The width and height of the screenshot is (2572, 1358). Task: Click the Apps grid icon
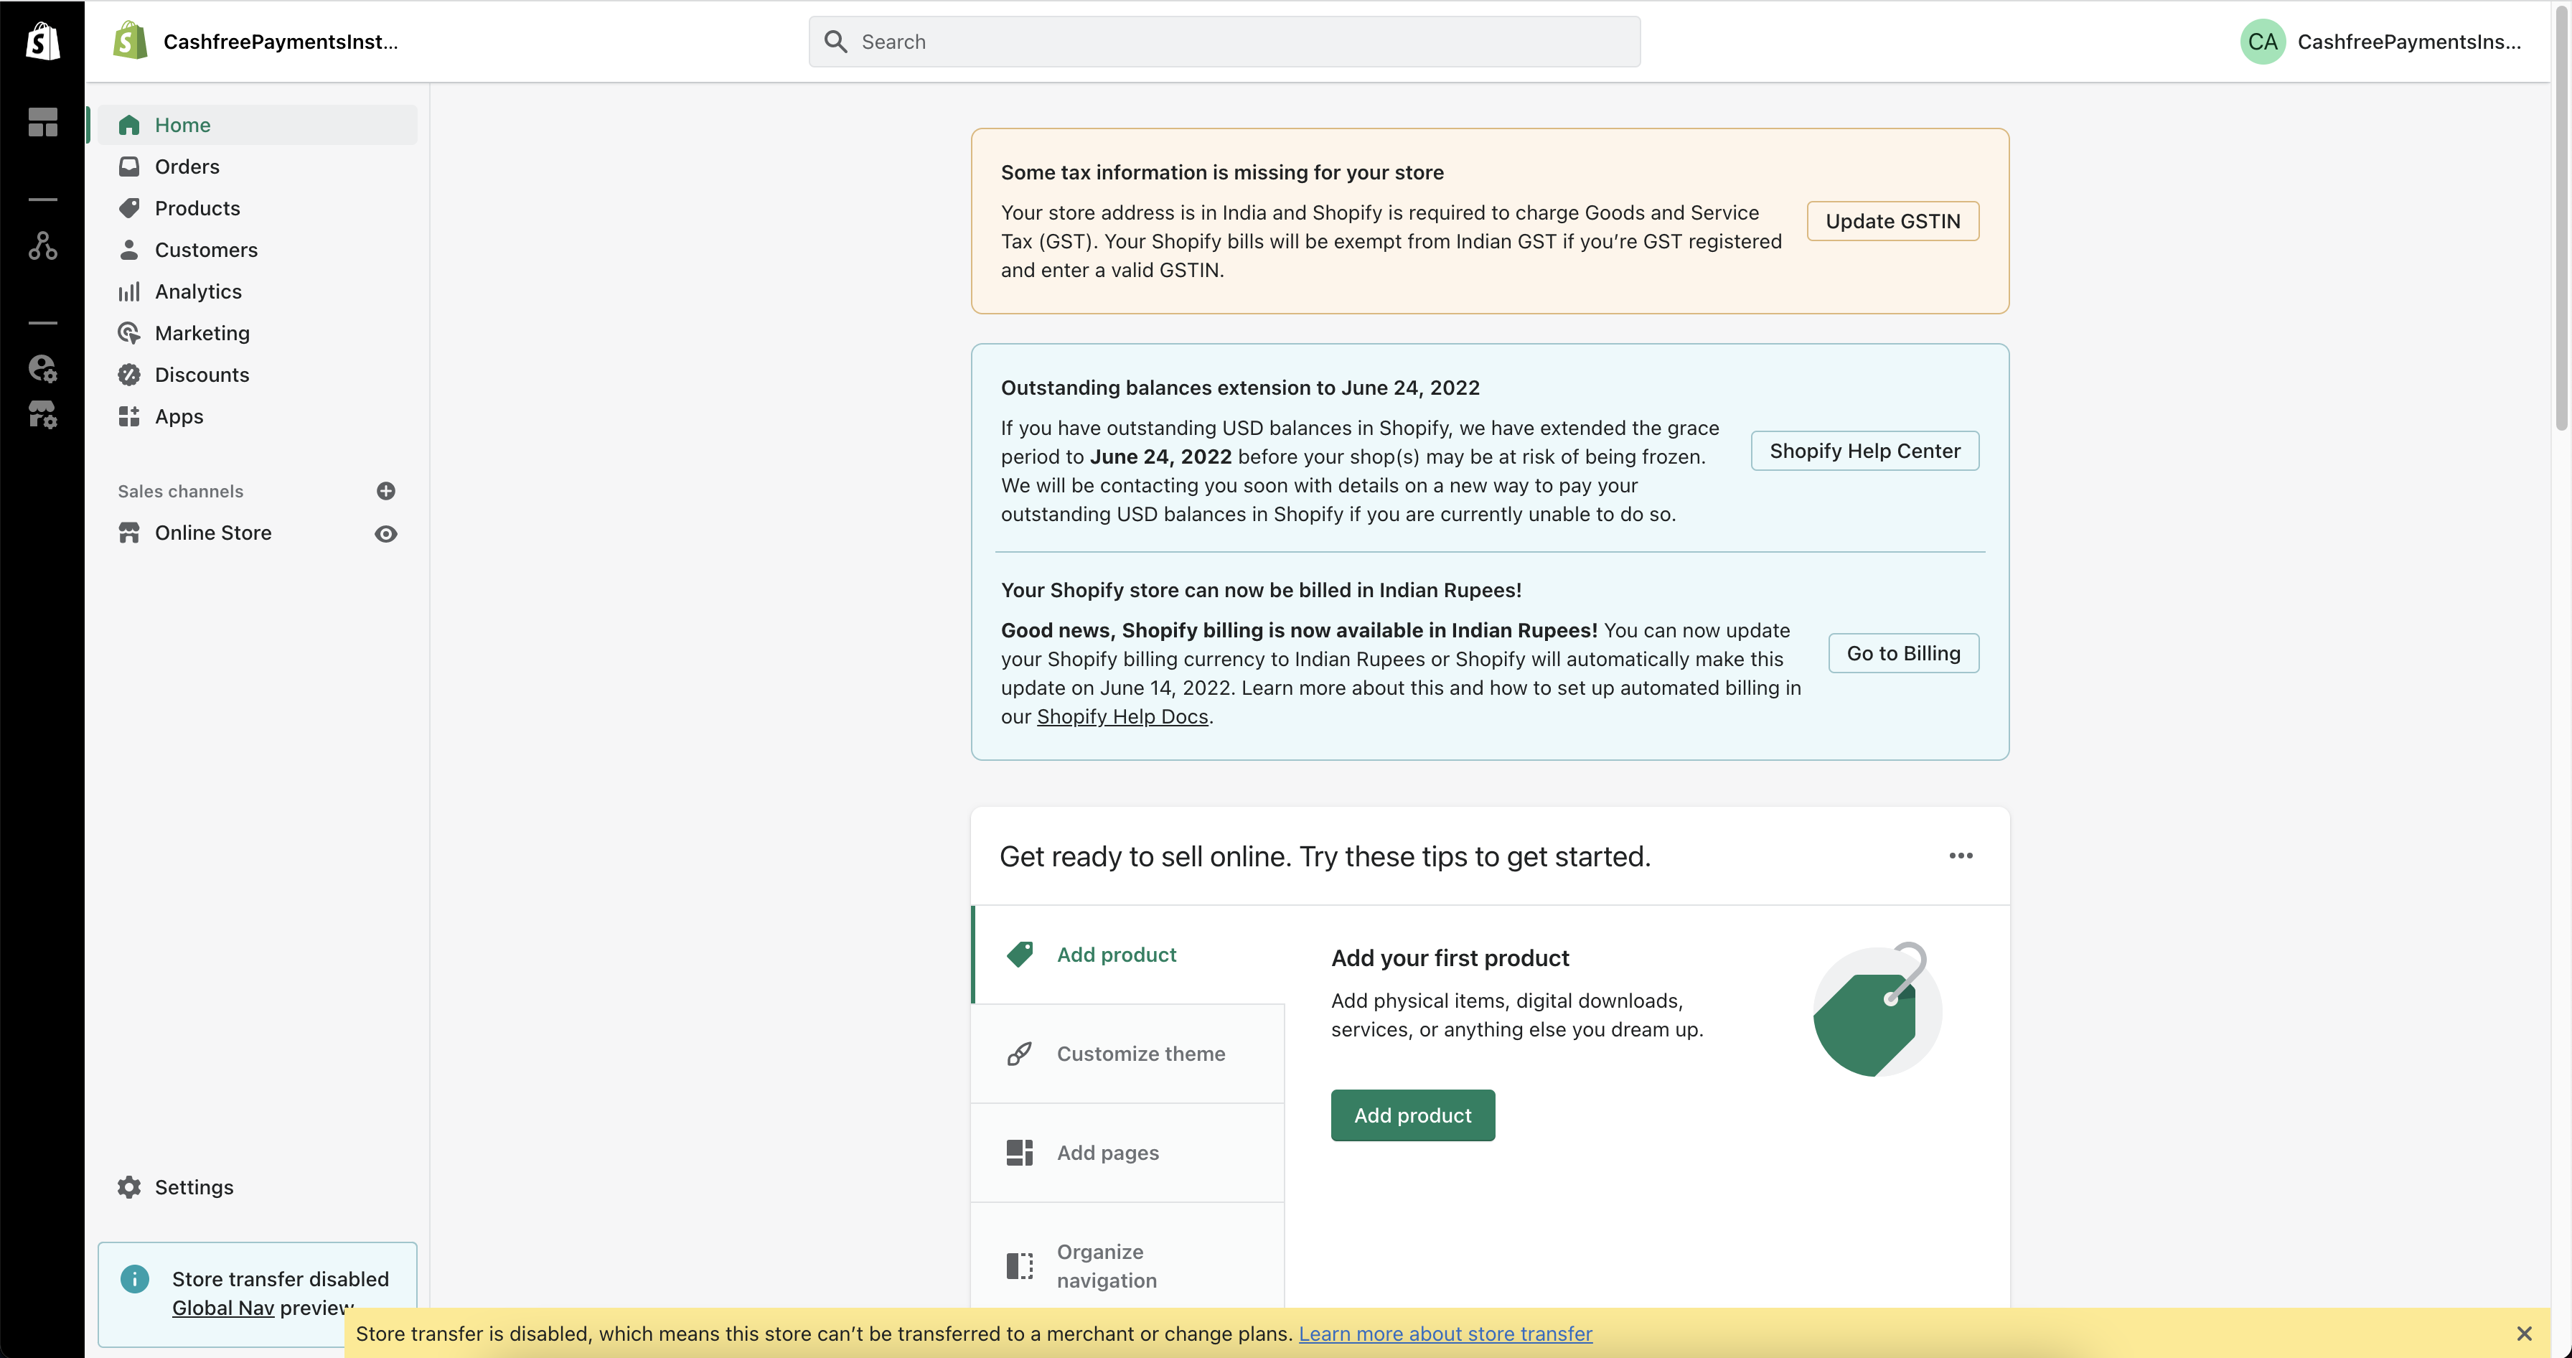click(128, 416)
